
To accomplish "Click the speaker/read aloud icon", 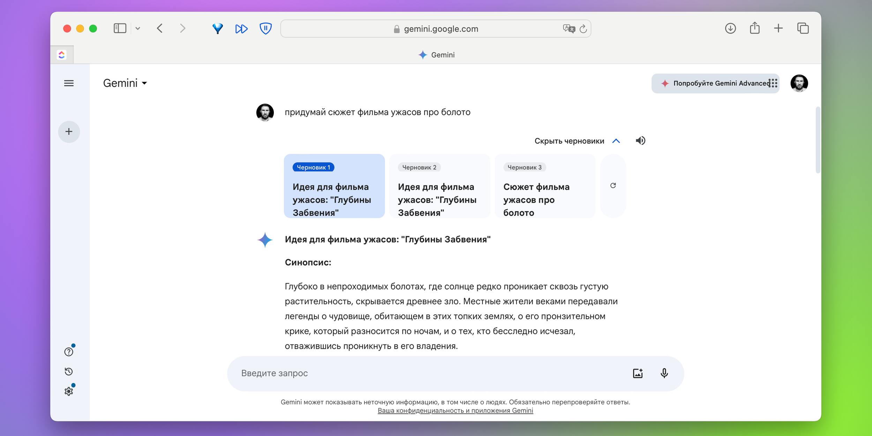I will tap(641, 140).
